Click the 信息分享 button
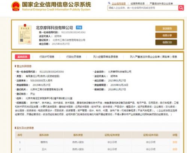This screenshot has height=153, width=187. point(166,35)
